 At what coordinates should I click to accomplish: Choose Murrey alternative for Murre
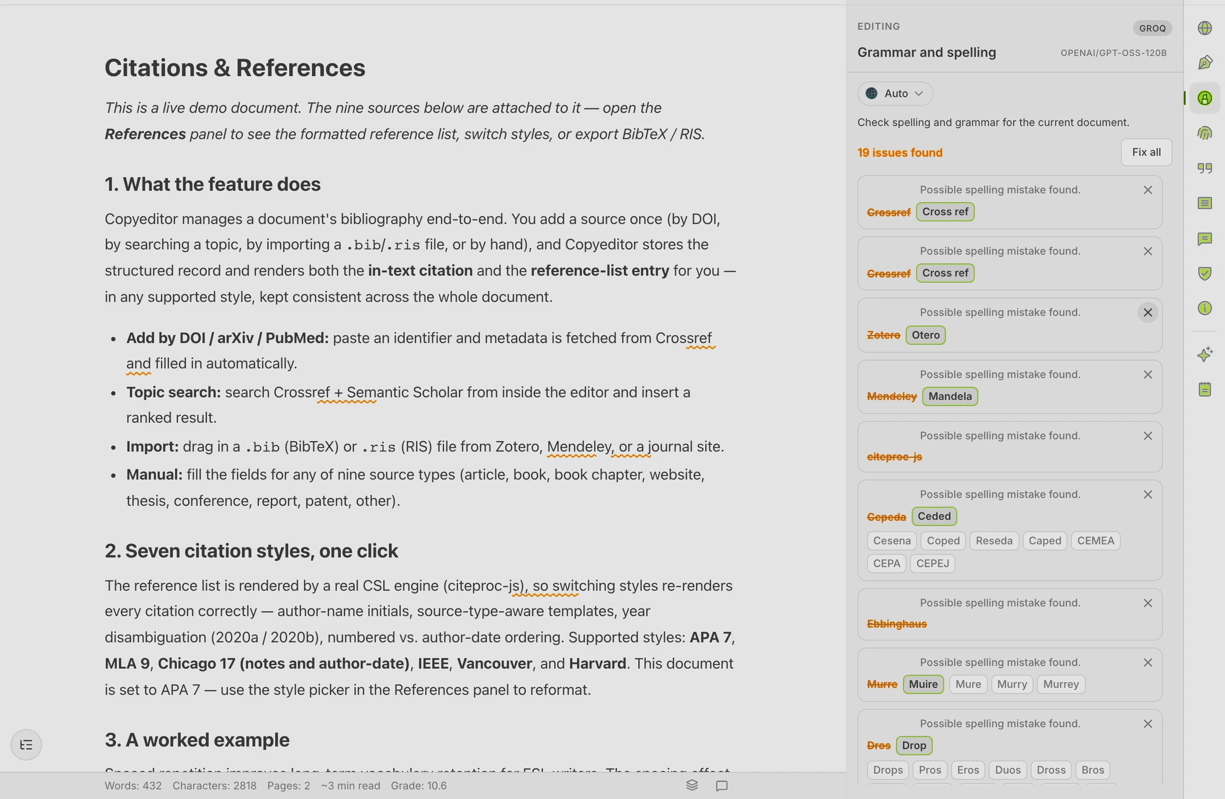click(x=1060, y=684)
